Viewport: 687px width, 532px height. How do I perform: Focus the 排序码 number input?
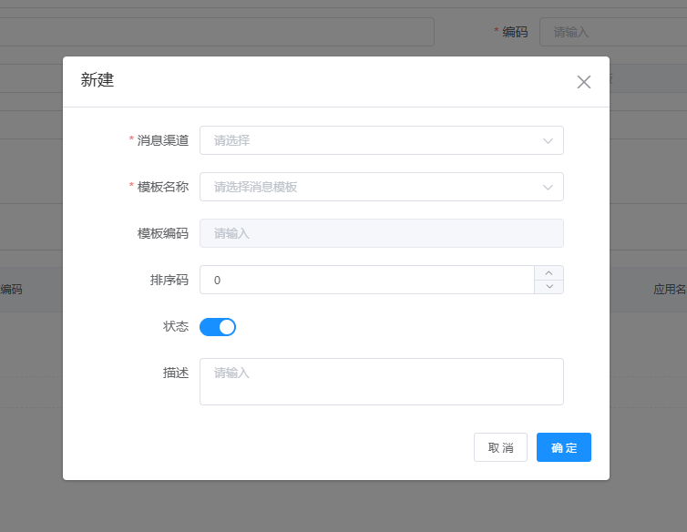click(x=366, y=280)
